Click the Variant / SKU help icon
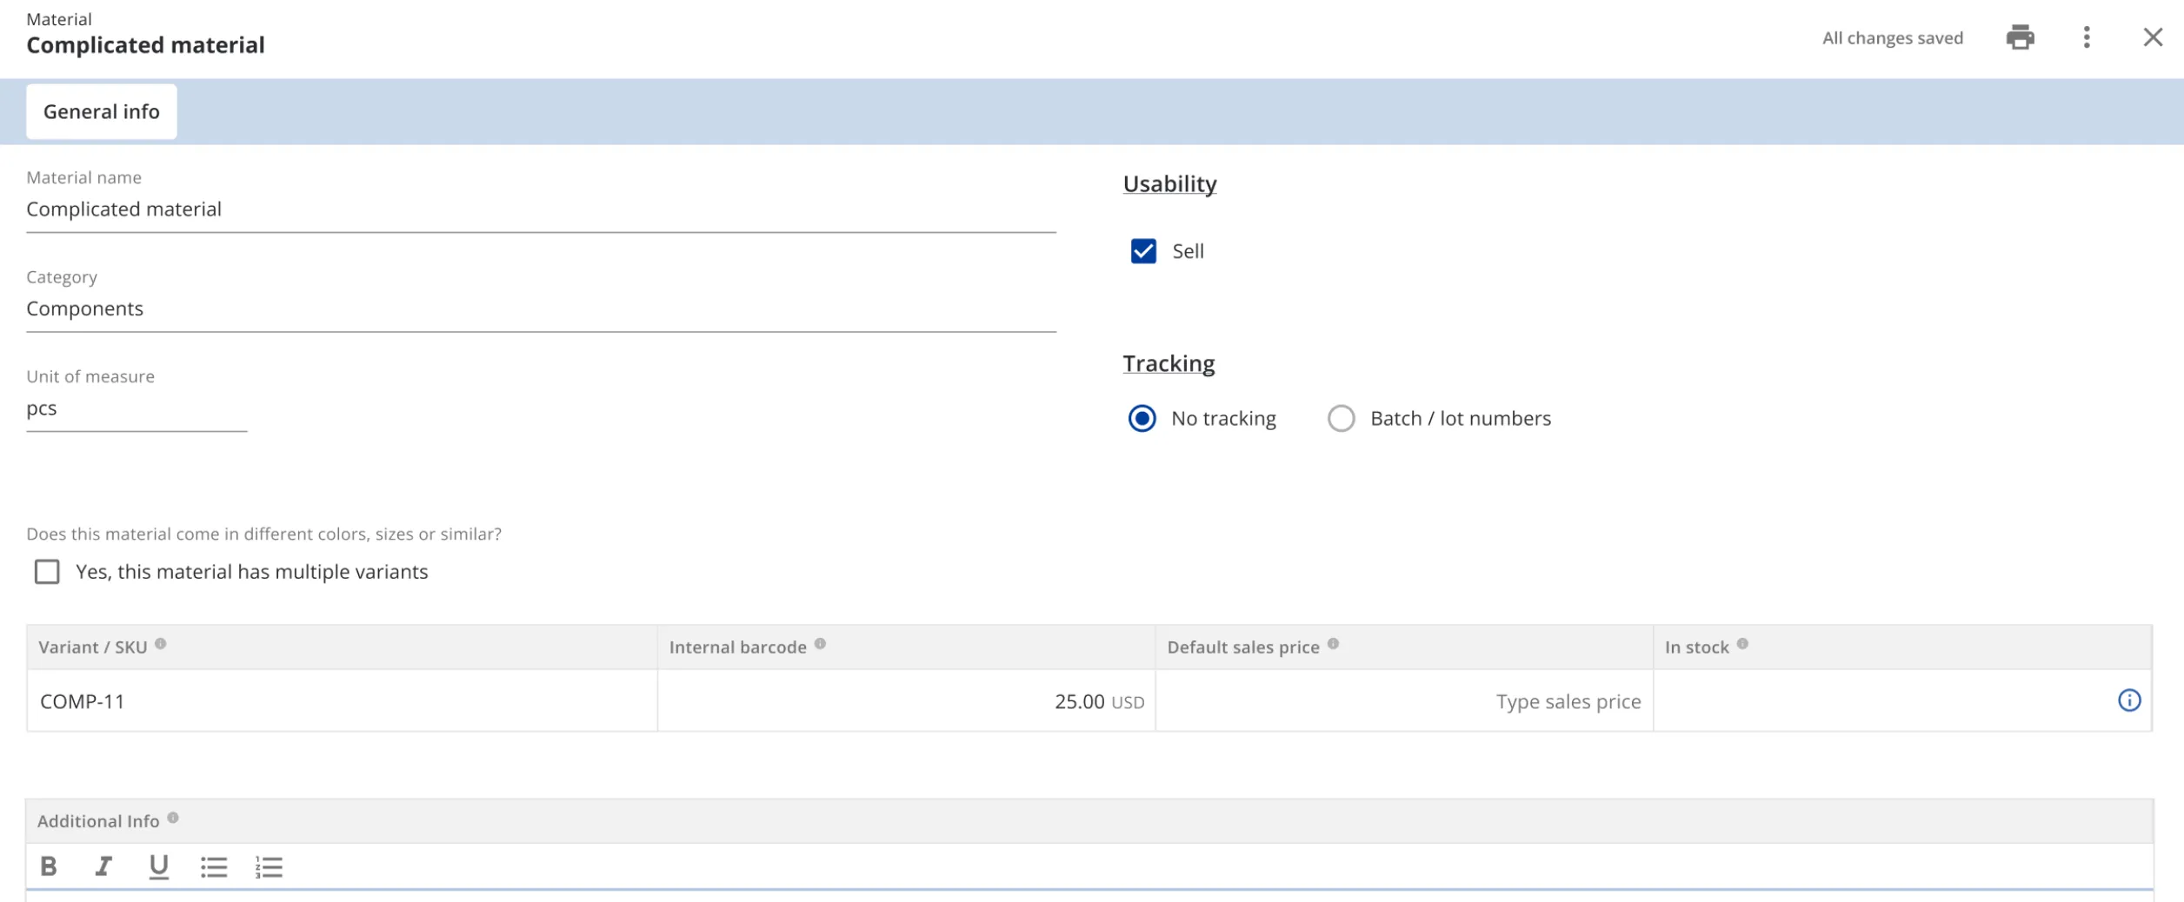Viewport: 2184px width, 902px height. [x=161, y=644]
